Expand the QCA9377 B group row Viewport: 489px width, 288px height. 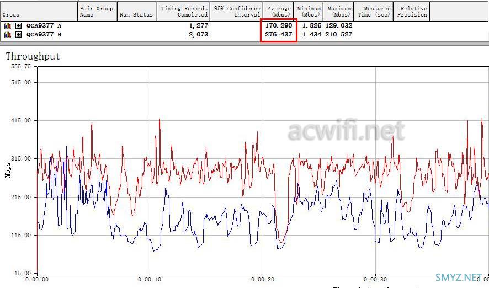[18, 35]
